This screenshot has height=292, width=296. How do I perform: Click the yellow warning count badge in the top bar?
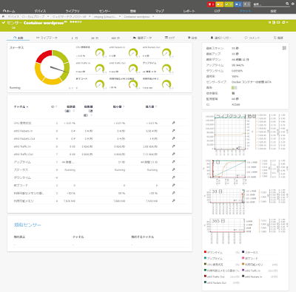(x=220, y=4)
